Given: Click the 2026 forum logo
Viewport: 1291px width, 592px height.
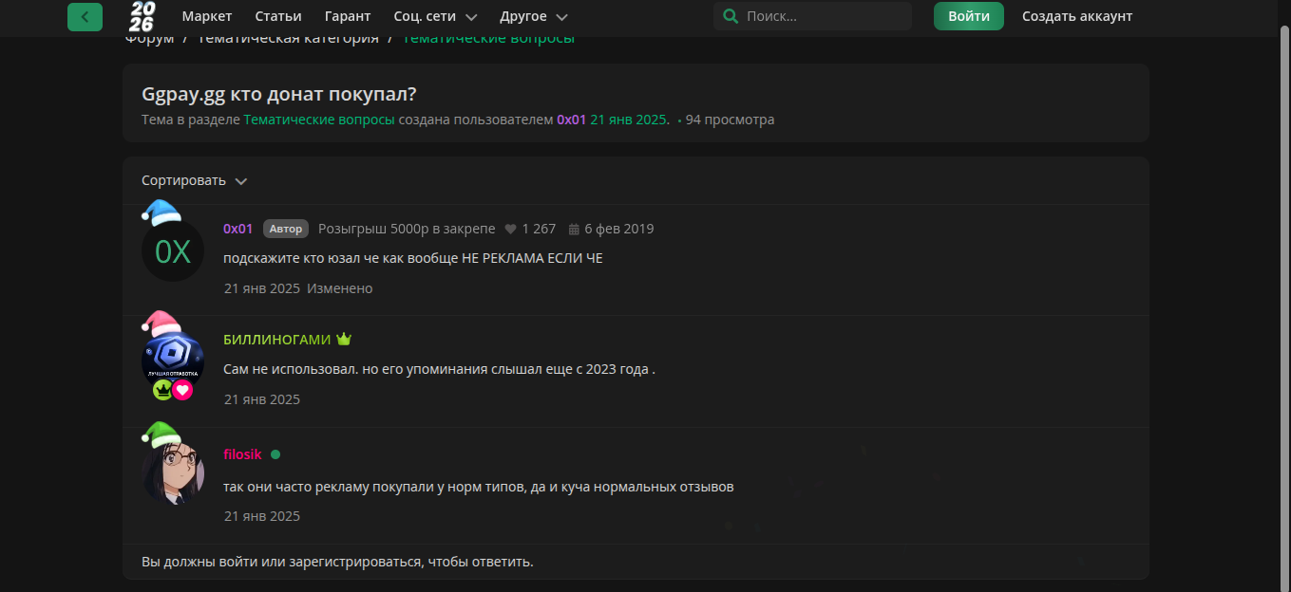Looking at the screenshot, I should [x=142, y=16].
